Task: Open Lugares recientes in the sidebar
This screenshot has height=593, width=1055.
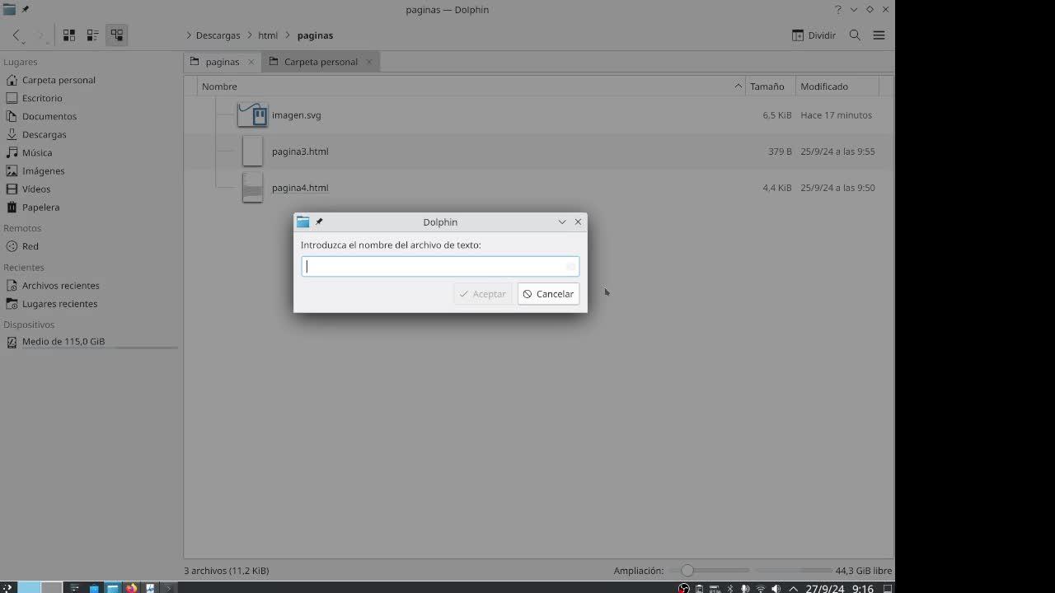Action: [x=59, y=303]
